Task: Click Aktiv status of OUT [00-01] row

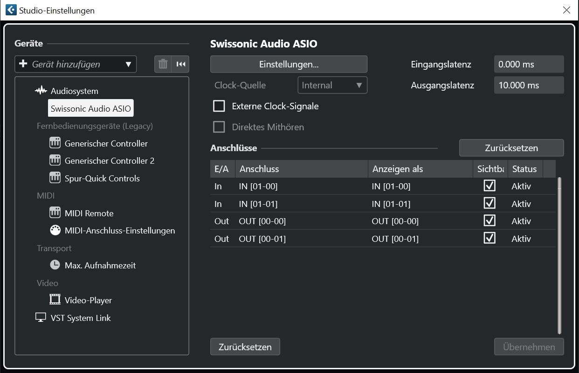Action: [521, 239]
